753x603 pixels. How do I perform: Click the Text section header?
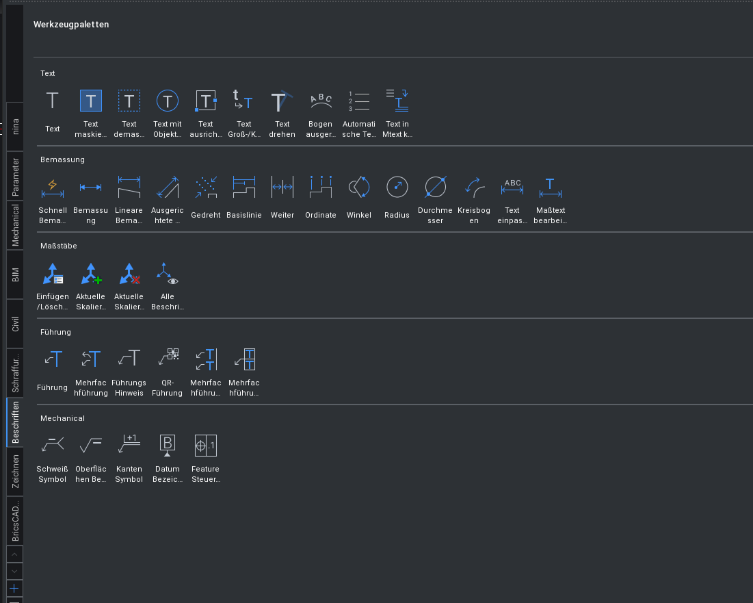tap(48, 73)
